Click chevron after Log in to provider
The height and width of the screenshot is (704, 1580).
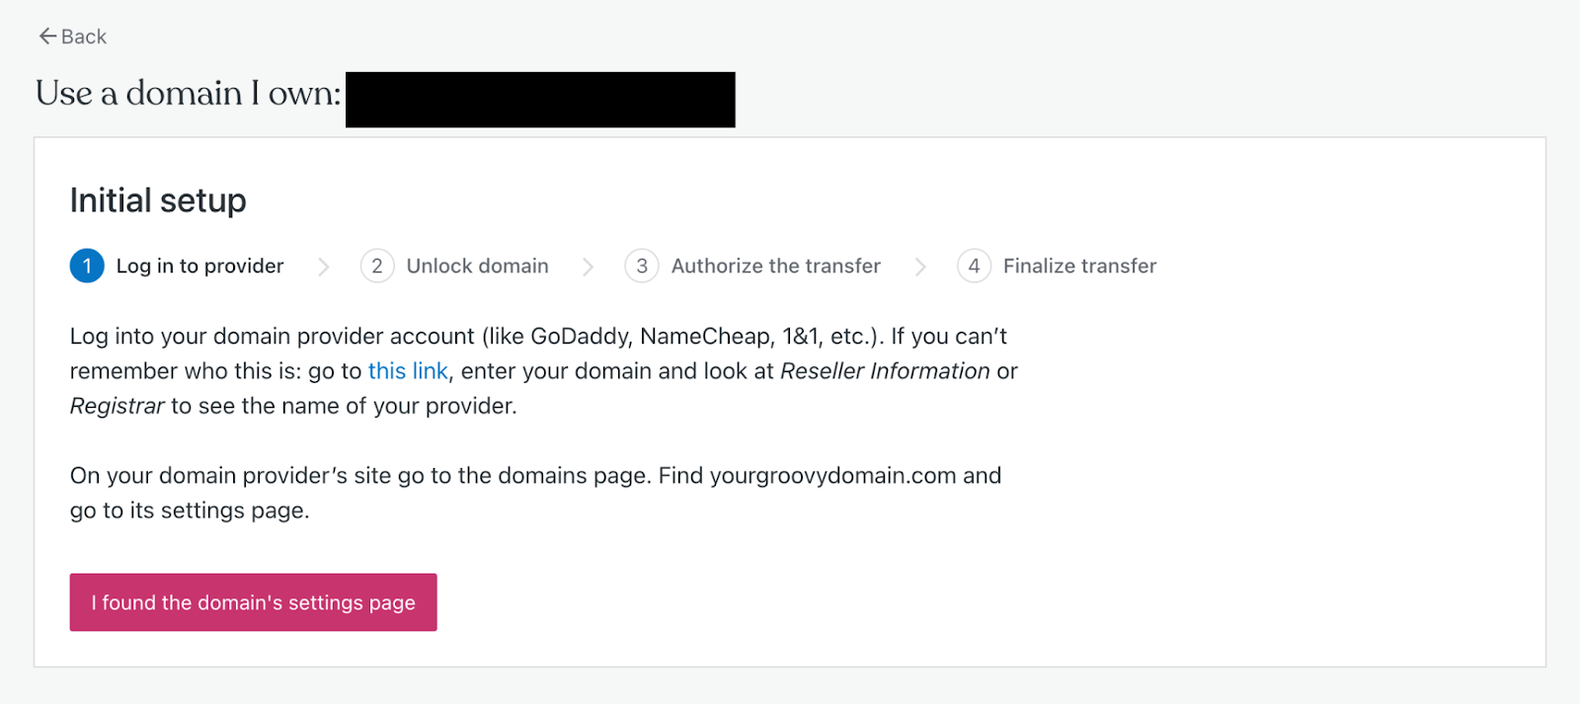click(x=323, y=267)
